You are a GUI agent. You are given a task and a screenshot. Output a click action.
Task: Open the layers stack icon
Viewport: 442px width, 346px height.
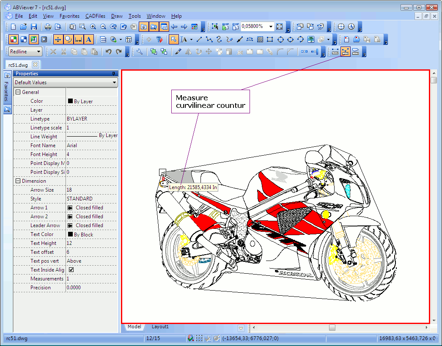[103, 39]
